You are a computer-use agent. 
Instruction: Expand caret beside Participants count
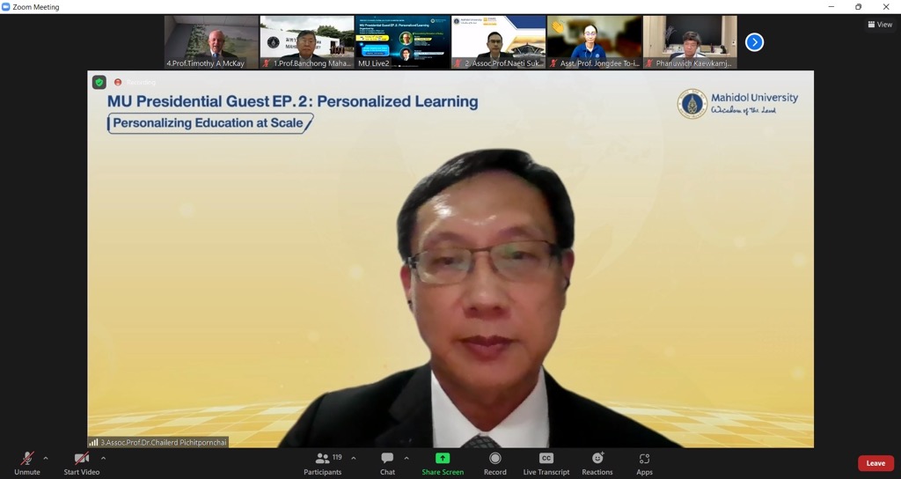point(354,458)
